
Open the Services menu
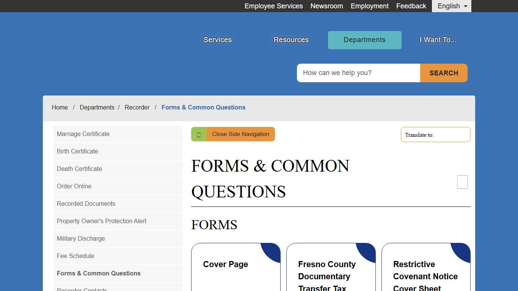pos(217,39)
